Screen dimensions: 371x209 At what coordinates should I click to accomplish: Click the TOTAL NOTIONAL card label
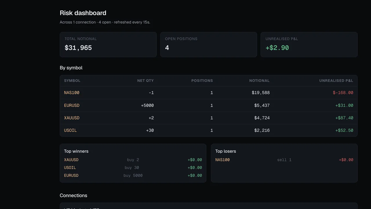point(81,39)
